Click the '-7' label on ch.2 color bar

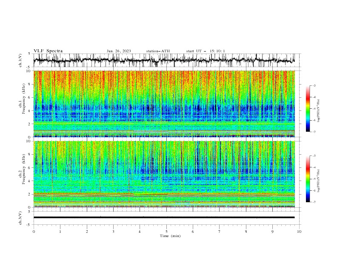point(314,202)
